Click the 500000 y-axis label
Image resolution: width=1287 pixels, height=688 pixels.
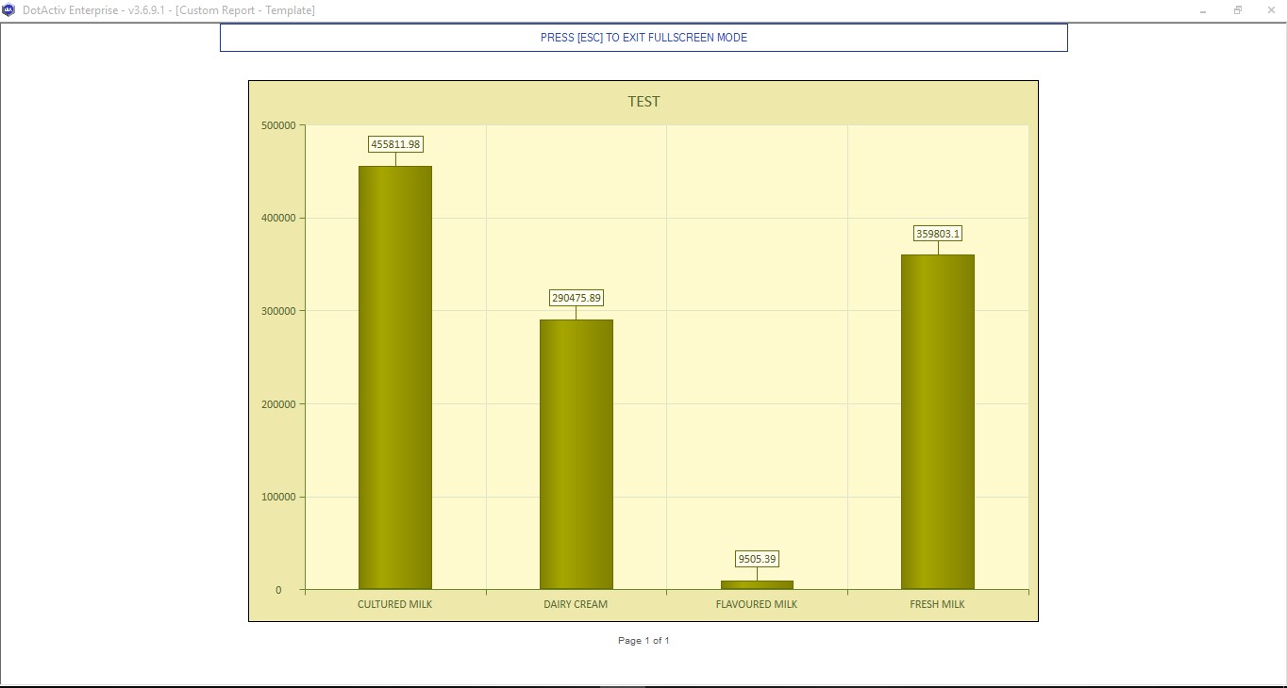pyautogui.click(x=278, y=125)
